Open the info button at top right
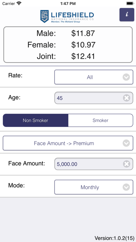Screen dimensions: 136x242 point(127,15)
